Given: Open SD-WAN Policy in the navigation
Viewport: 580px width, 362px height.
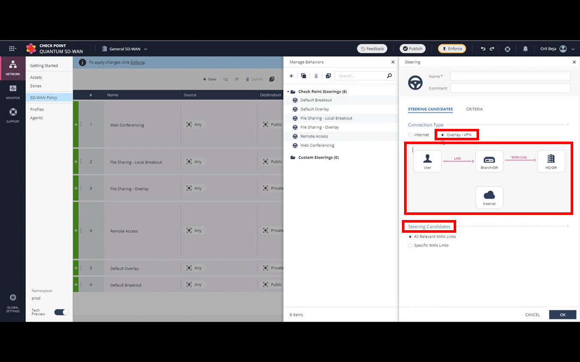Looking at the screenshot, I should [x=49, y=97].
